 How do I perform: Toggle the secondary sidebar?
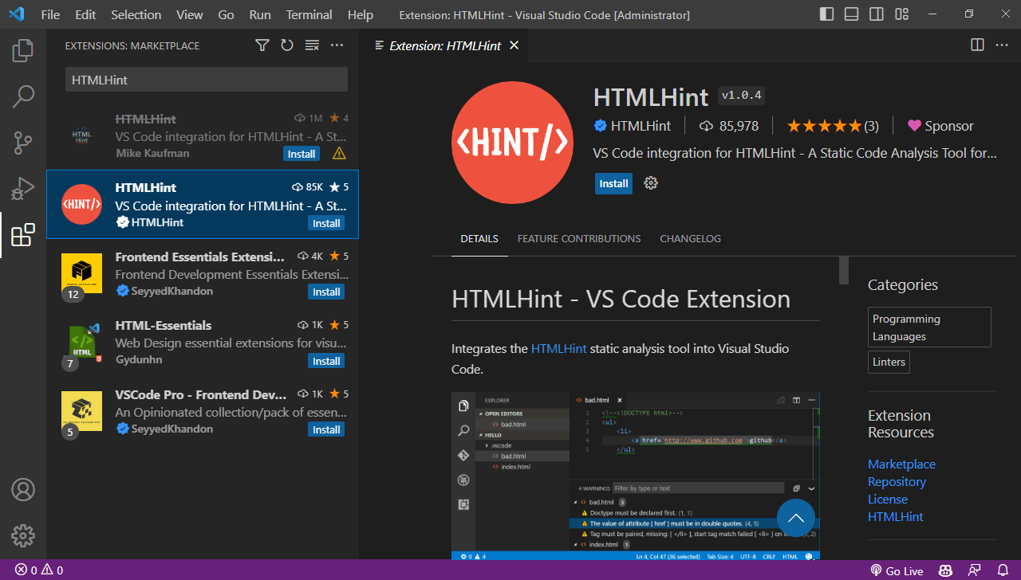tap(876, 14)
